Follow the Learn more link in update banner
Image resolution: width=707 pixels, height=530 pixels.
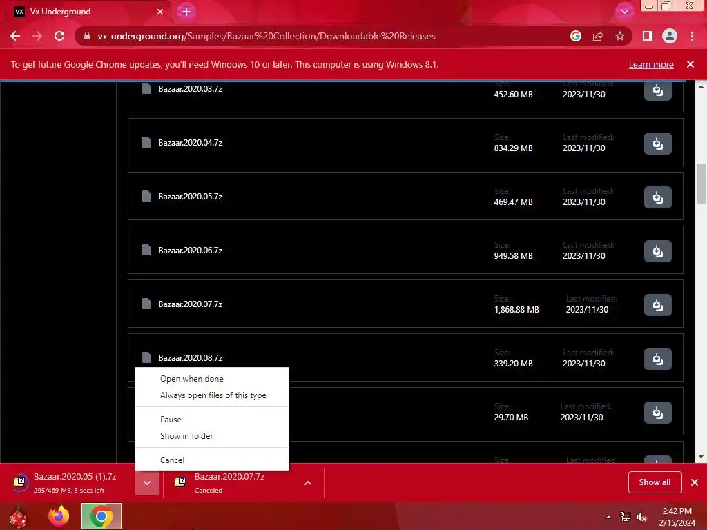651,64
